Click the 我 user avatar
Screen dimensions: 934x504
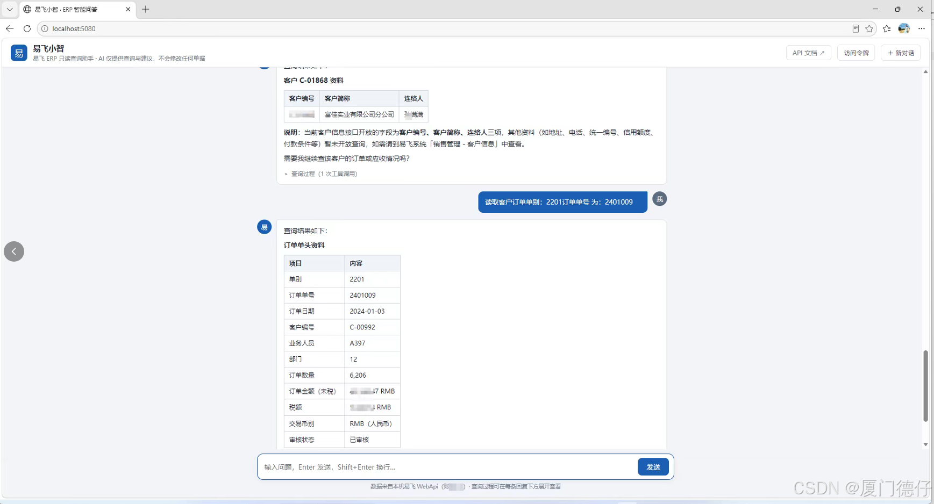pos(659,199)
